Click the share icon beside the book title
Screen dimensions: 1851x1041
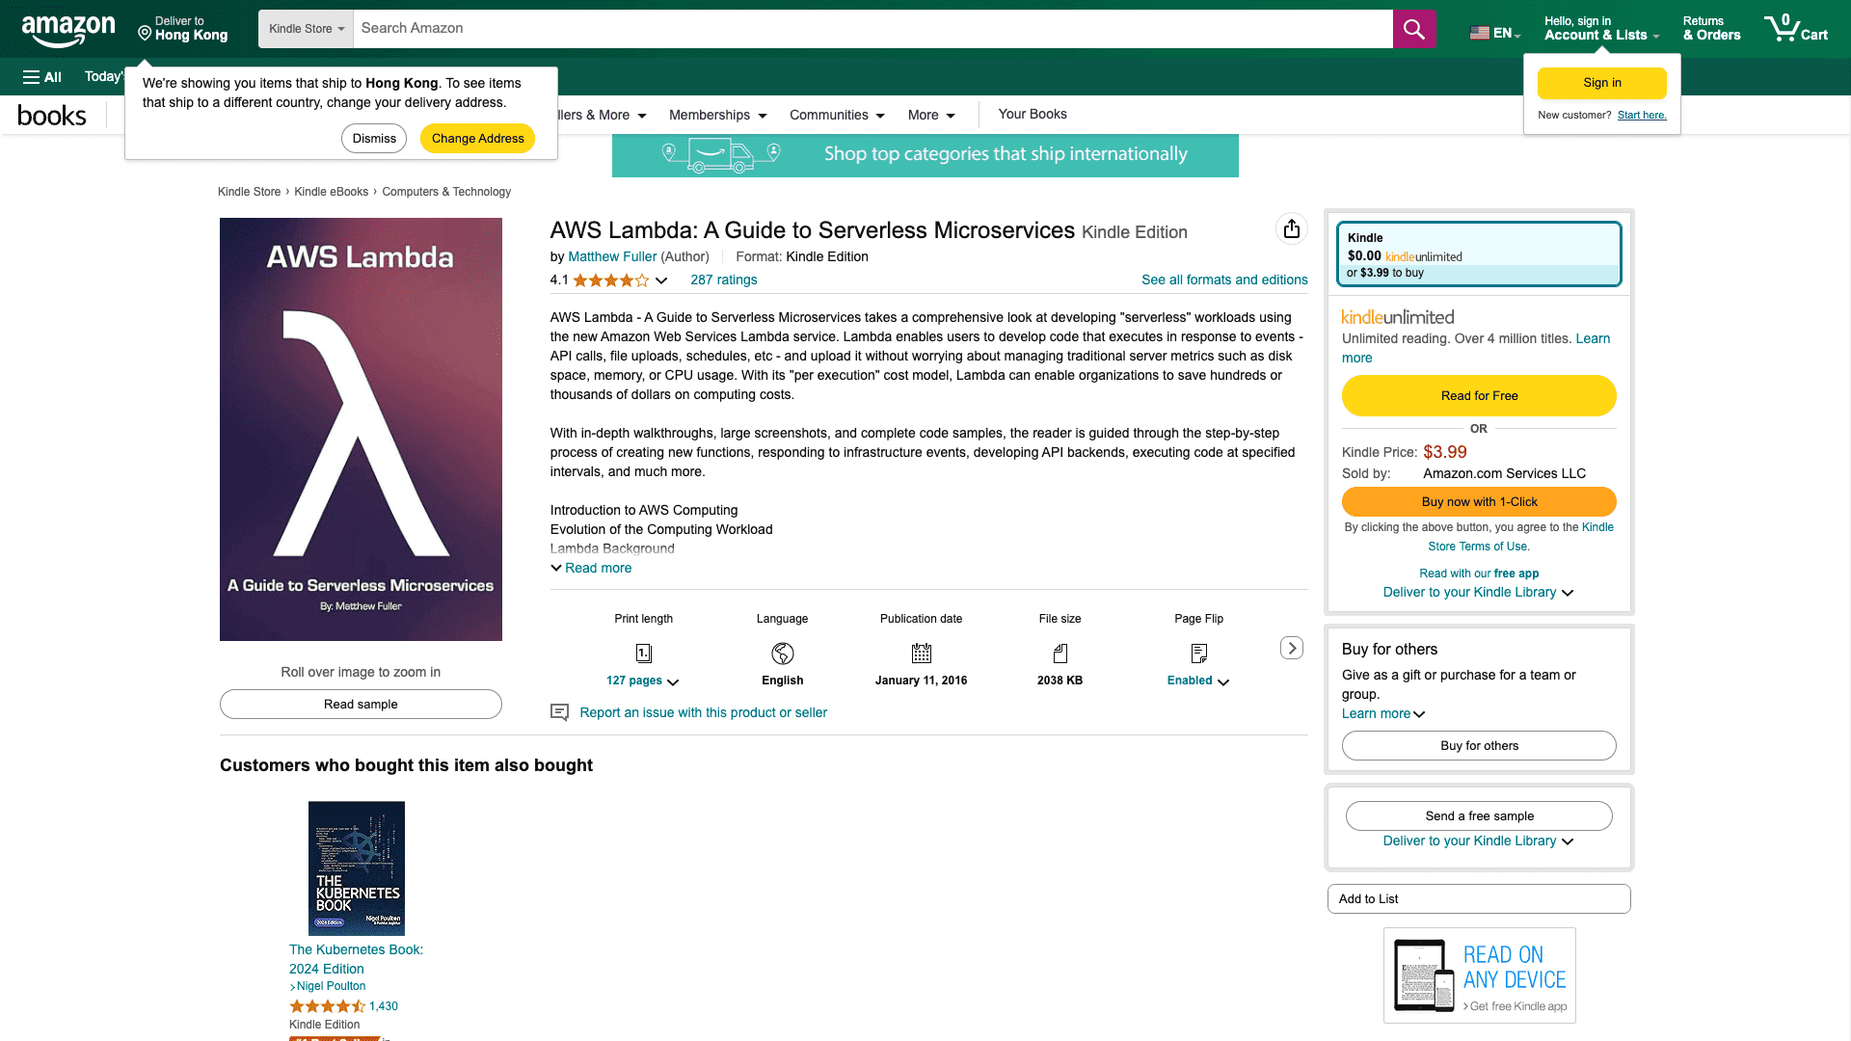tap(1292, 228)
